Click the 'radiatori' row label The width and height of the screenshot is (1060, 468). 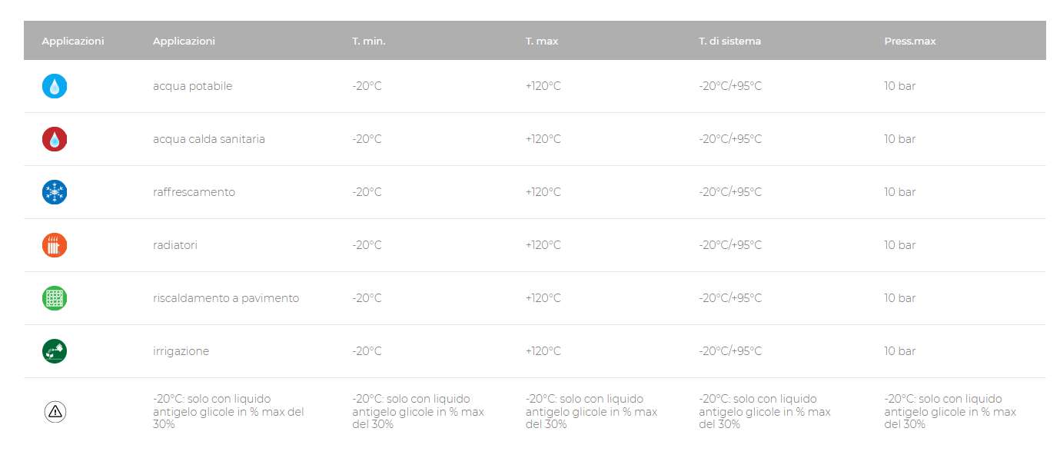[175, 245]
